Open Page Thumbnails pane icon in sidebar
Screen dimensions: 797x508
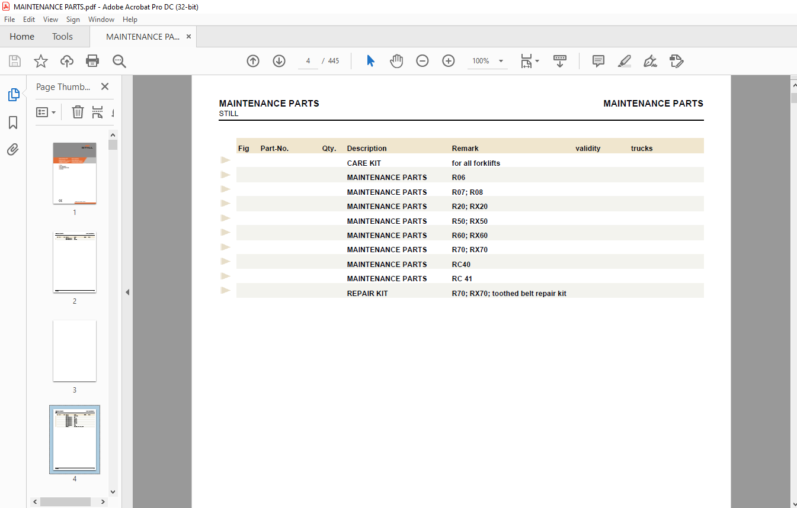[13, 95]
